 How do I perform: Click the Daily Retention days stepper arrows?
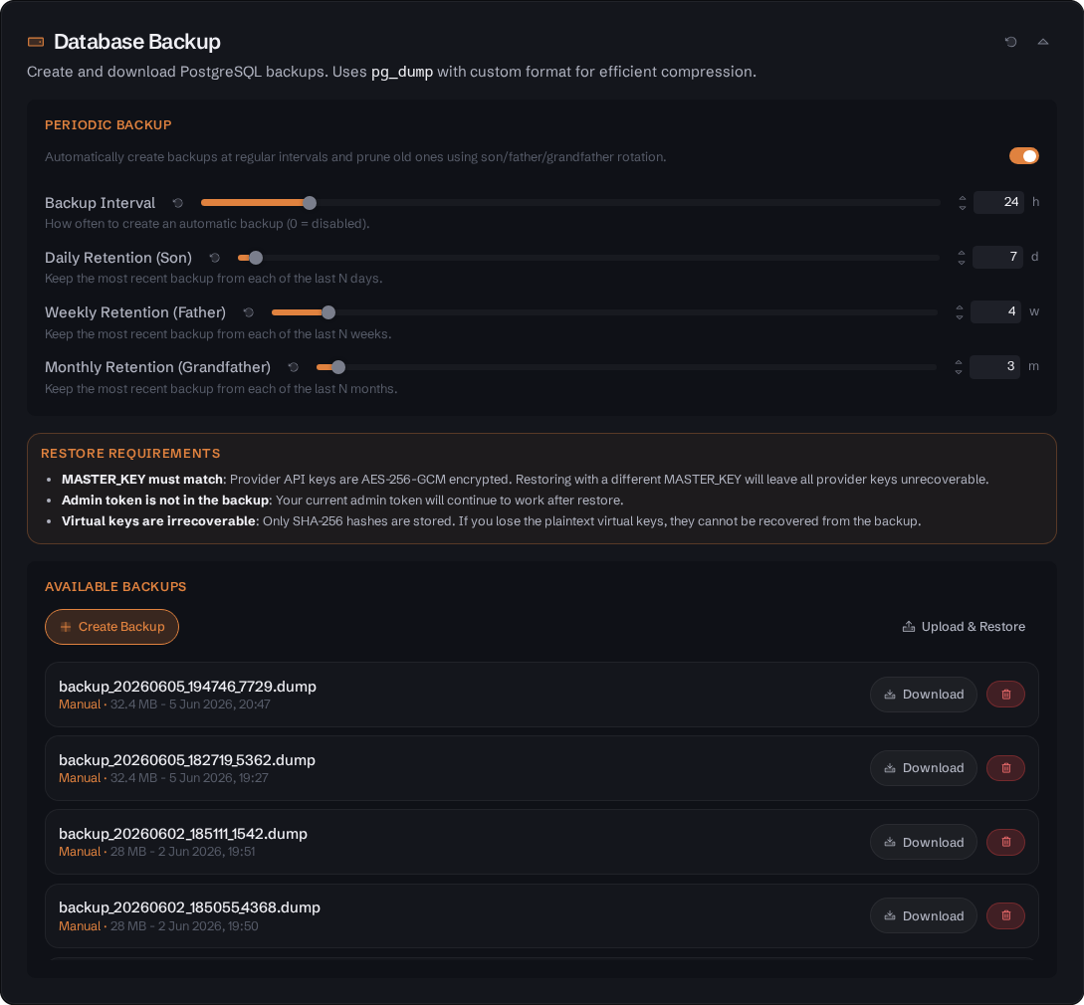(x=962, y=258)
